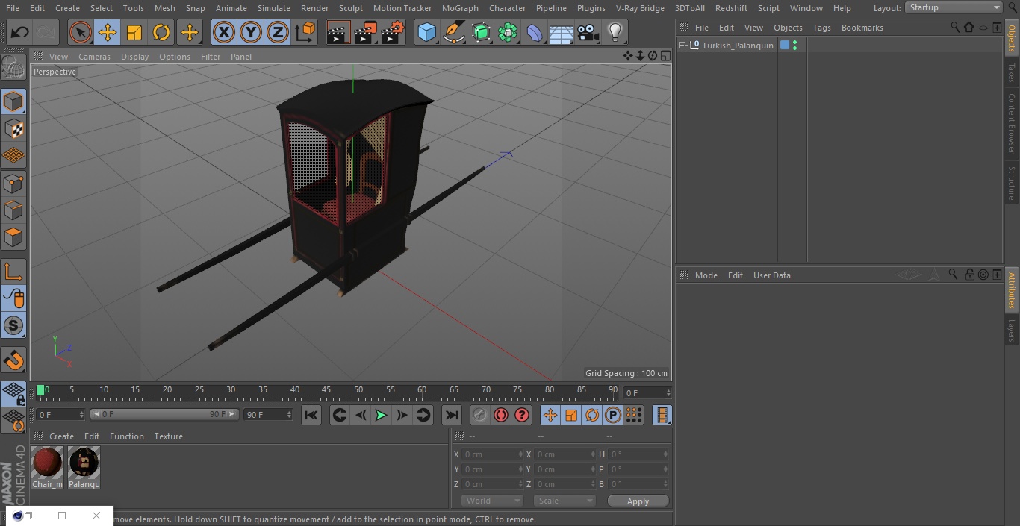Click the Floor environment icon

click(562, 33)
